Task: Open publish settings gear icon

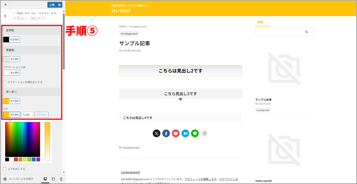Action: (x=59, y=5)
